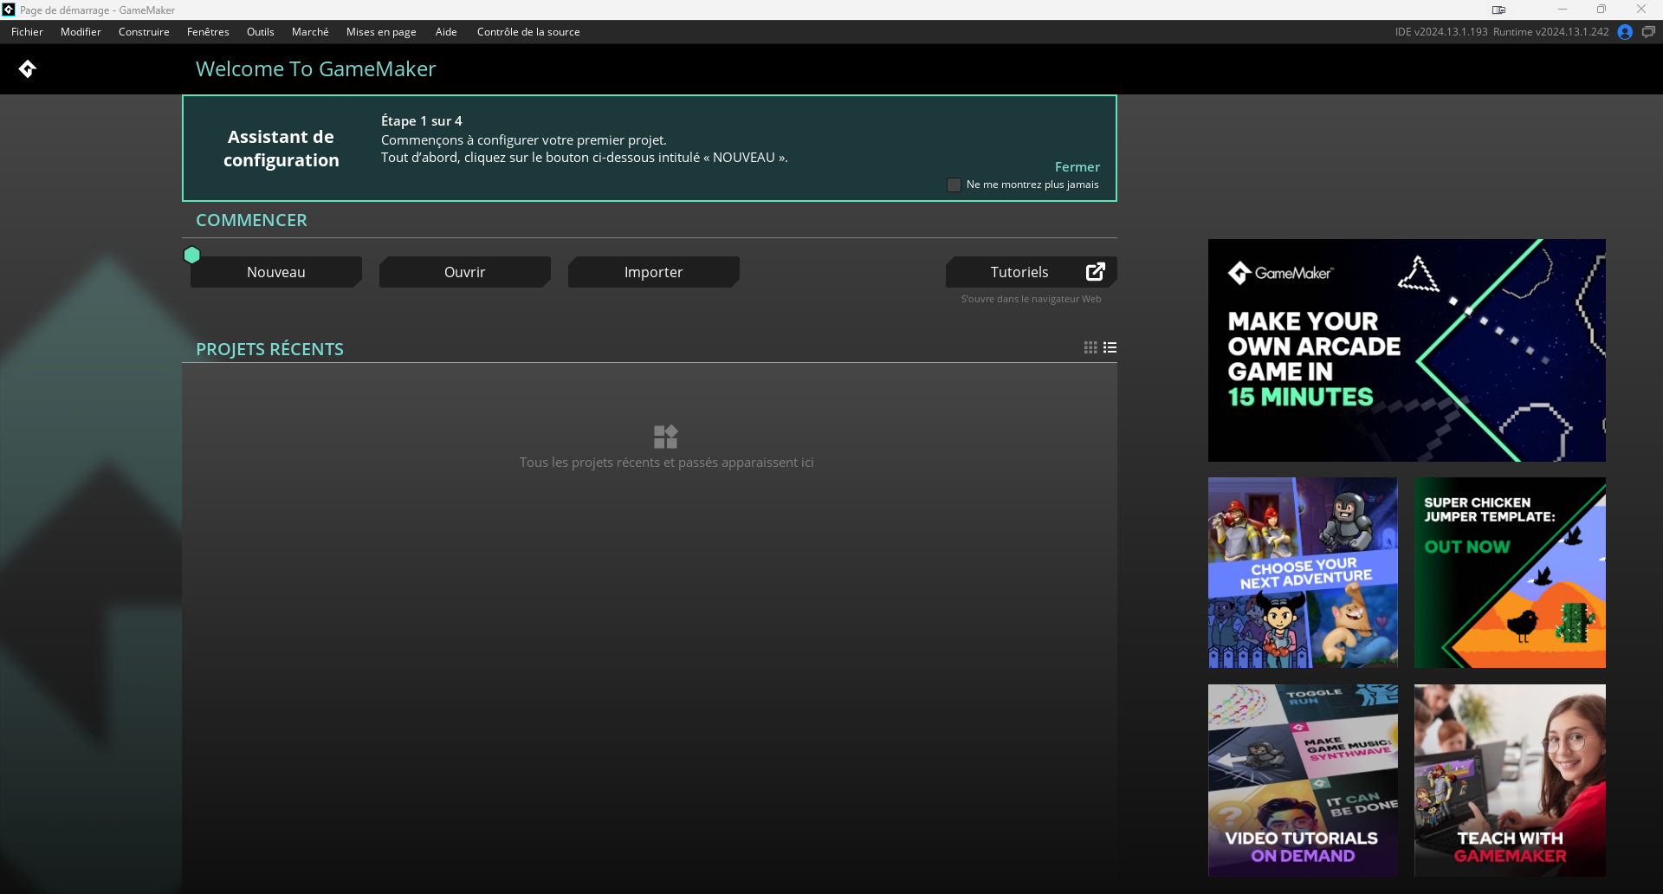The image size is (1663, 894).
Task: Open the Fenêtres menu
Action: [208, 32]
